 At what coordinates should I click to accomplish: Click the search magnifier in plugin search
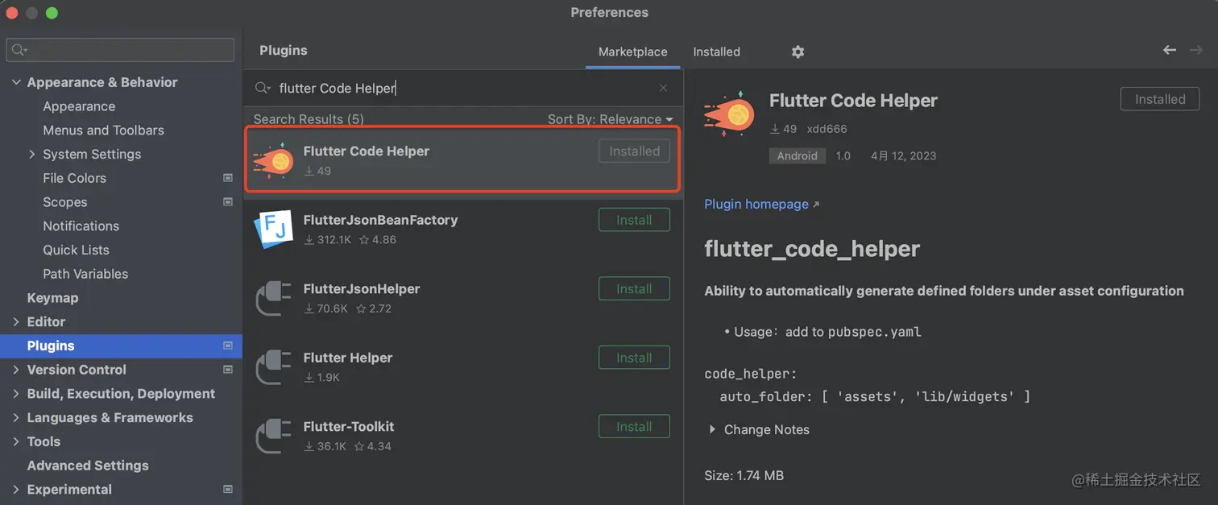click(263, 88)
